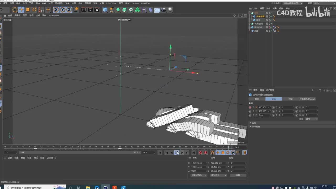This screenshot has width=336, height=189.
Task: Click the Camera object icon
Action: coord(164,10)
